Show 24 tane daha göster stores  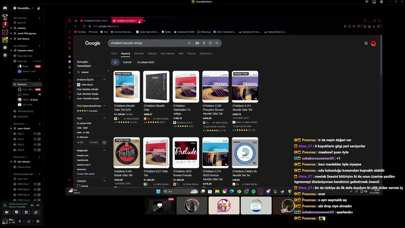[x=86, y=174]
